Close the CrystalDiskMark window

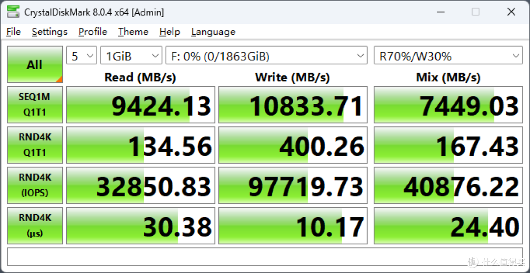point(511,12)
